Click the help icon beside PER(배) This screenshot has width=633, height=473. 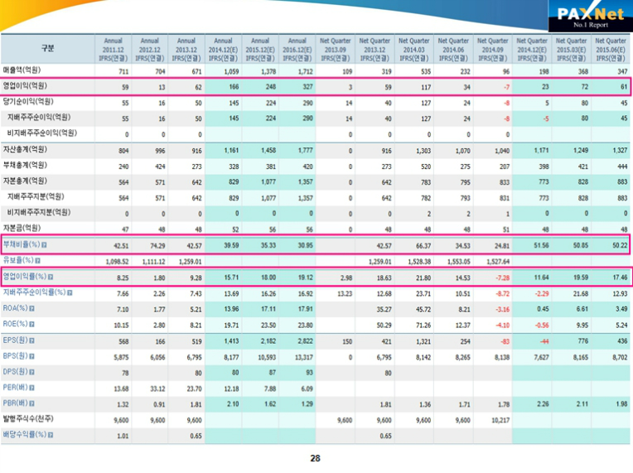(x=31, y=387)
